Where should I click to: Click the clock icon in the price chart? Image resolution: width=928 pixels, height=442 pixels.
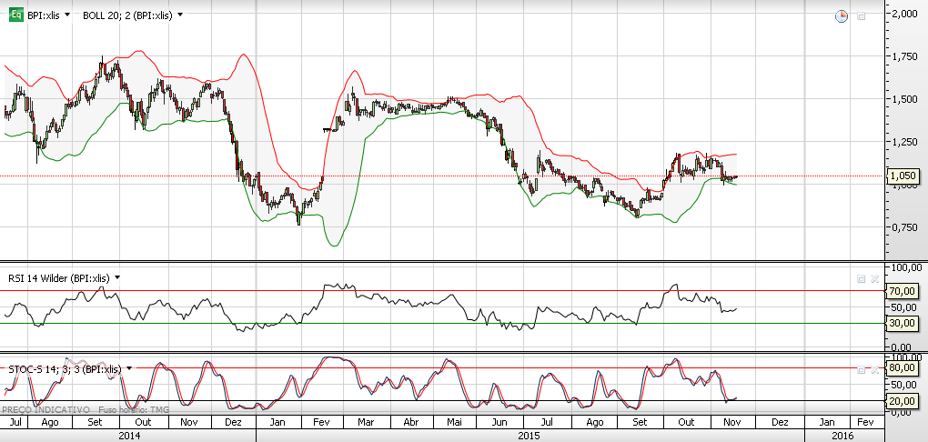coord(842,15)
